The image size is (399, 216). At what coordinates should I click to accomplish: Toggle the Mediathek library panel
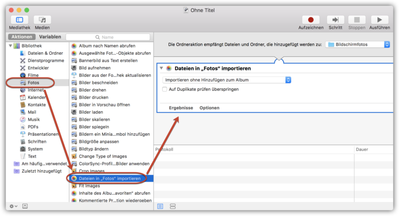(19, 20)
